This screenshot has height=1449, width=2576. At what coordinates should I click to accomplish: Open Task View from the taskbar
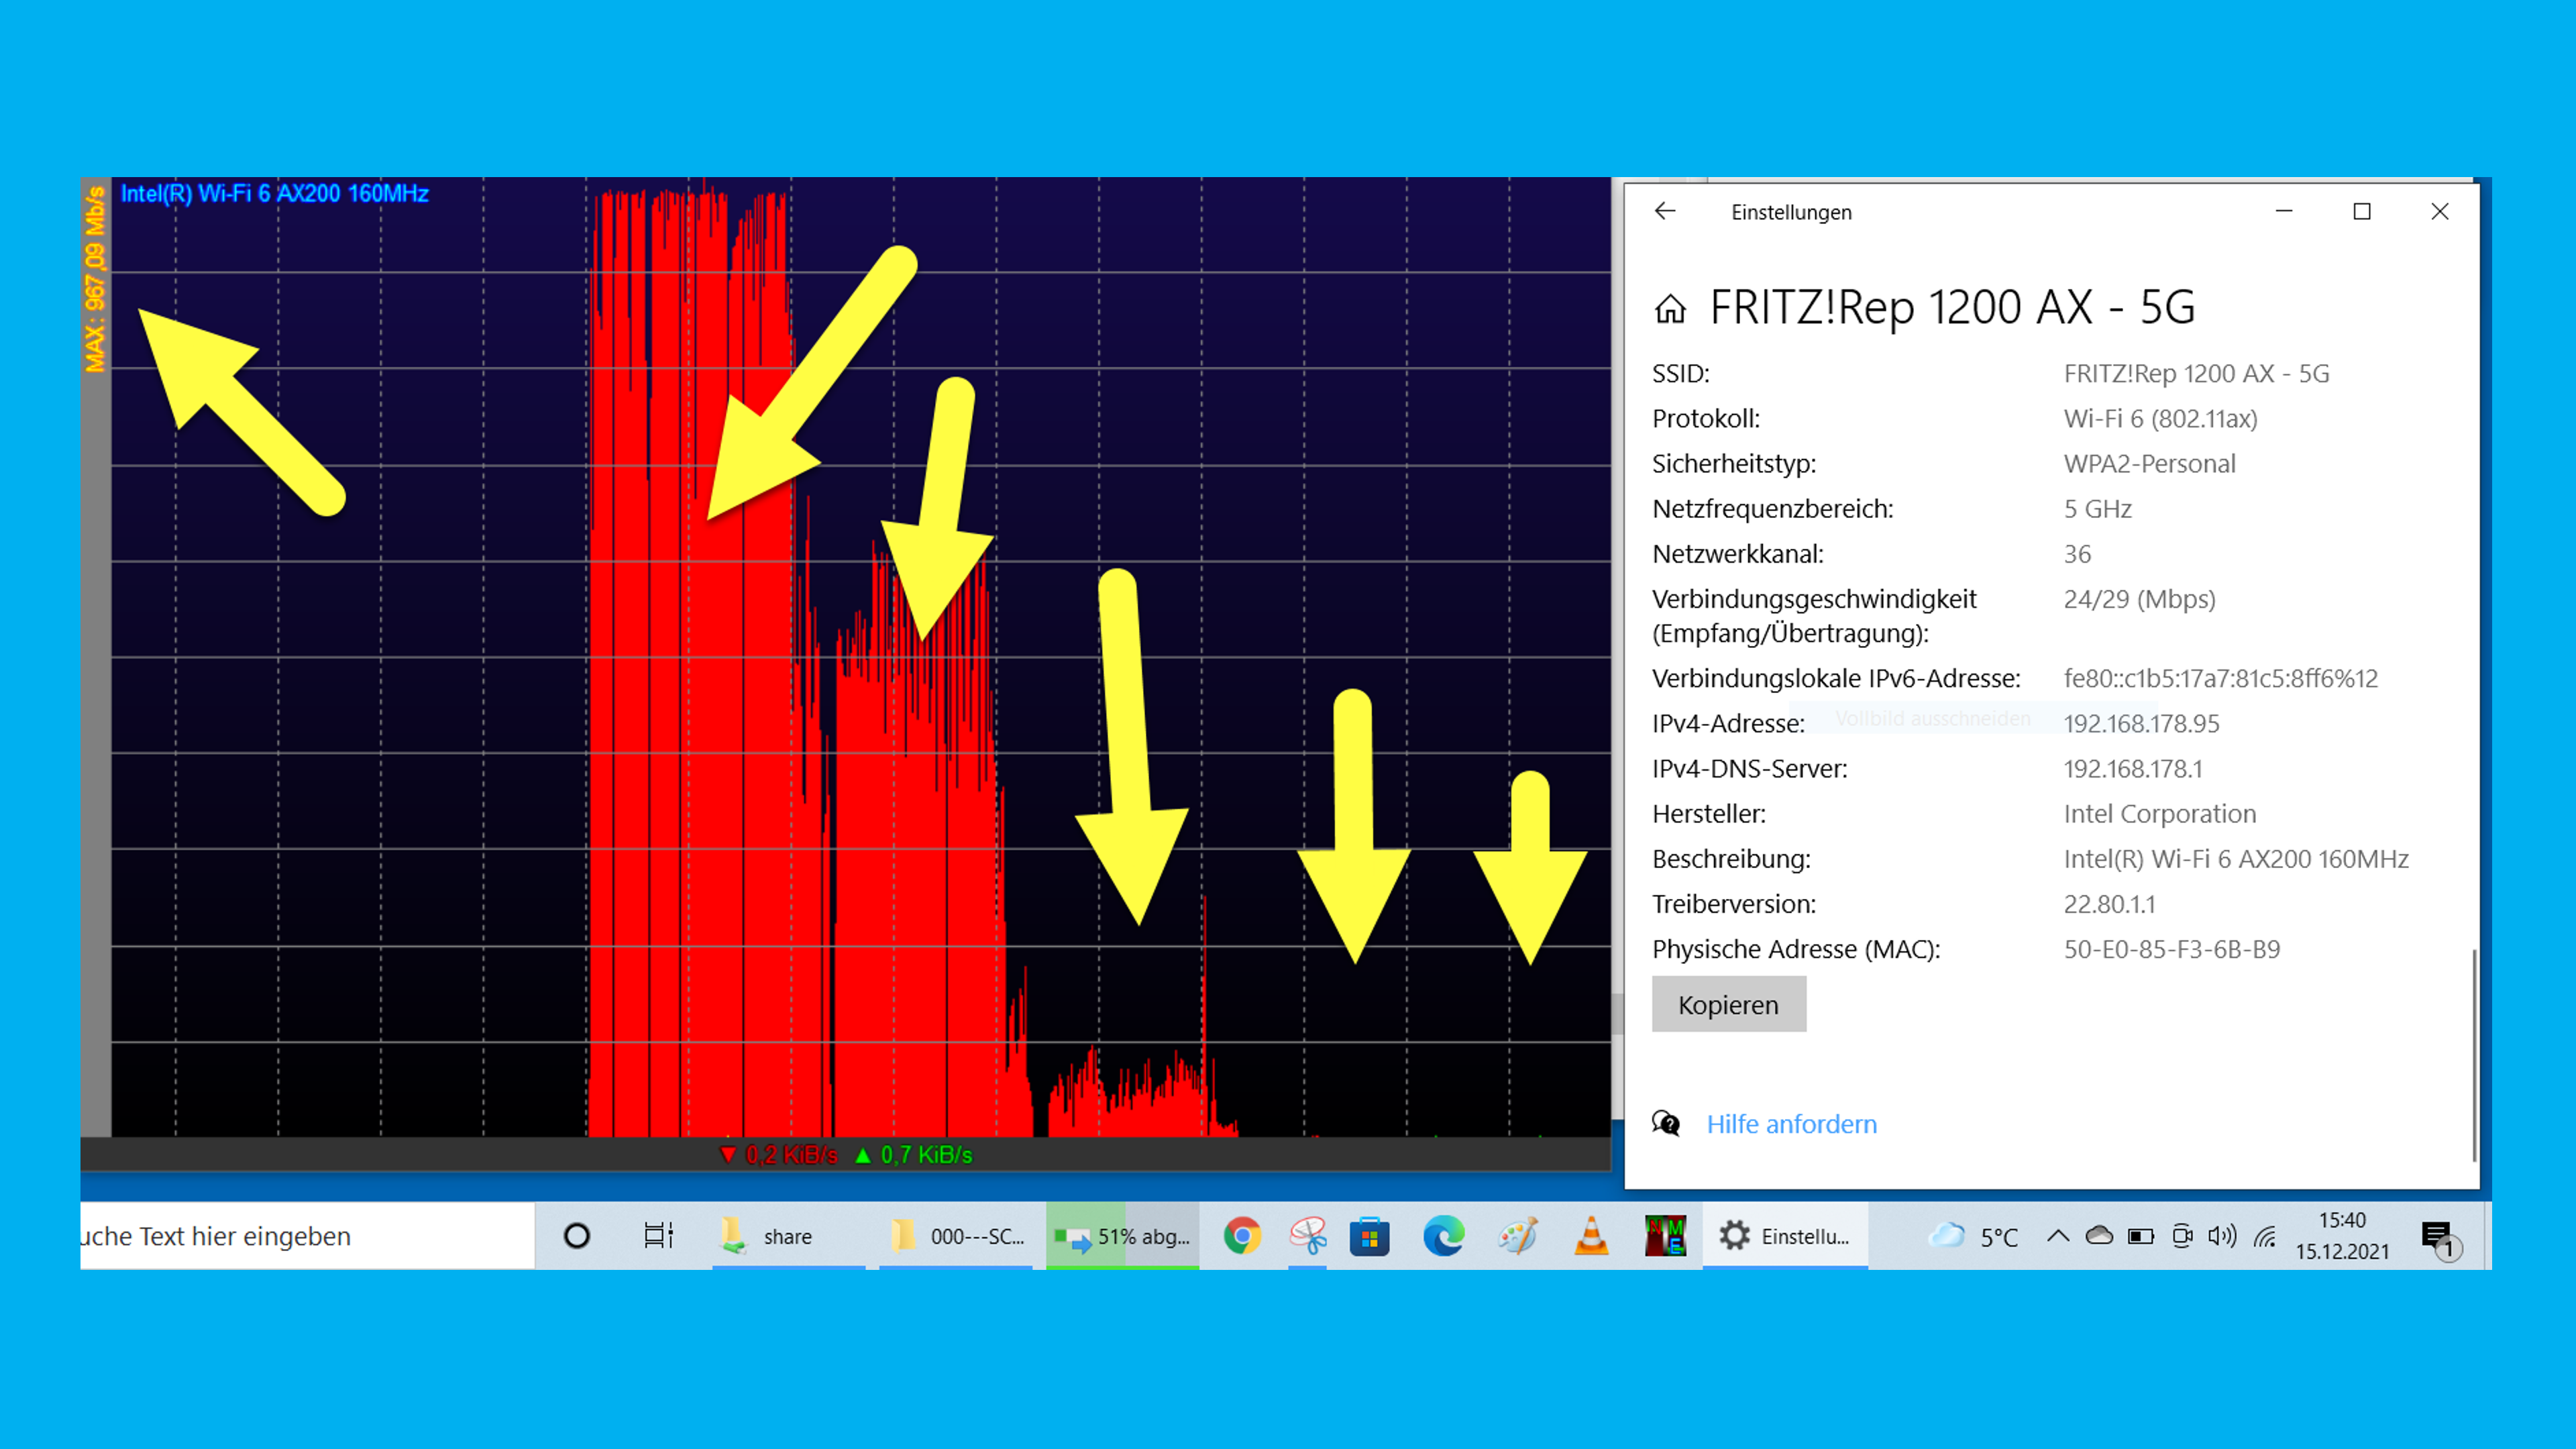[x=658, y=1236]
